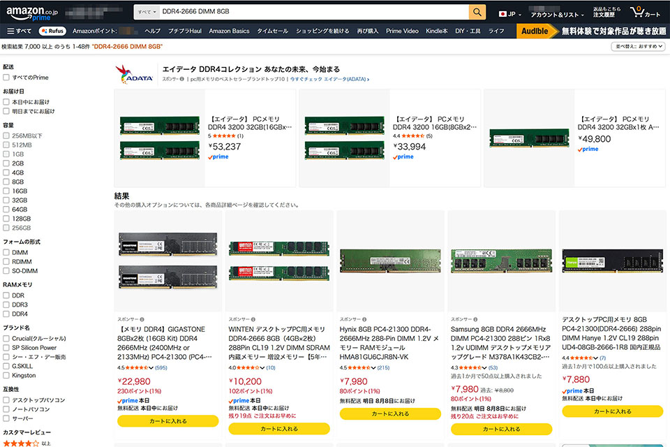Screen dimensions: 670x447
Task: Check the G.SKILL brand filter
Action: (x=6, y=366)
